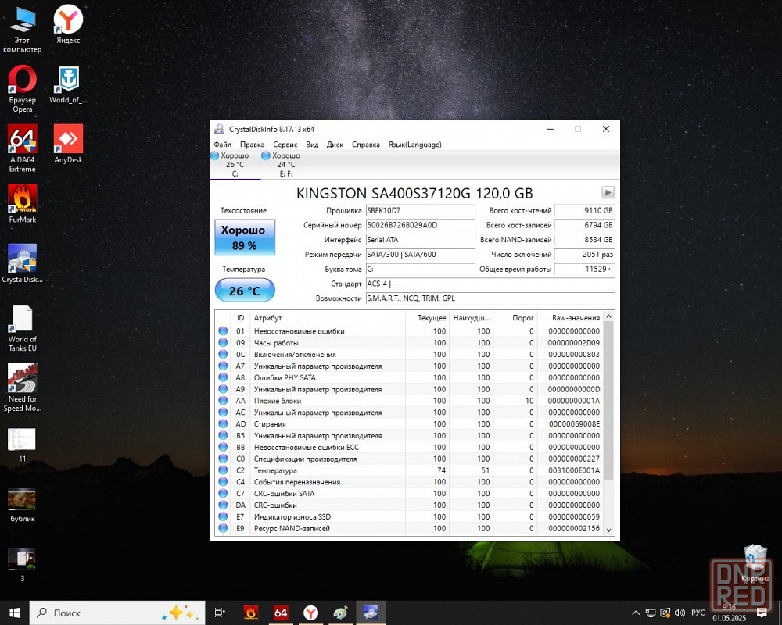Select FurMark desktop icon

(23, 204)
